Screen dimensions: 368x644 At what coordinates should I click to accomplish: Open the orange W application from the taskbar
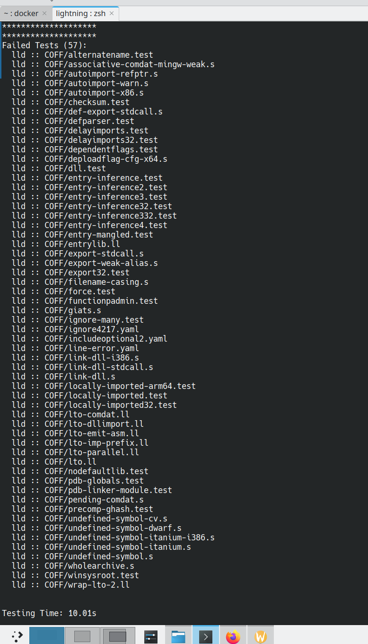click(x=260, y=635)
